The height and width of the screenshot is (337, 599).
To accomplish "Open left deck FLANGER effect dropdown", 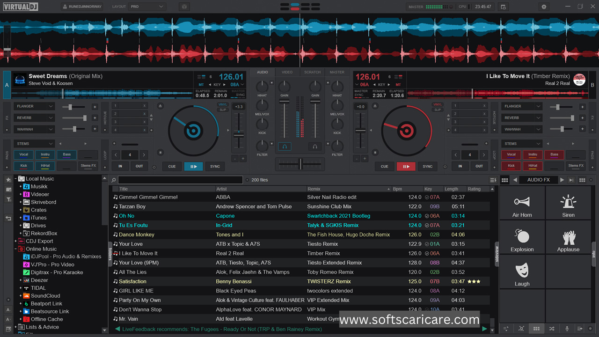I will [x=34, y=106].
